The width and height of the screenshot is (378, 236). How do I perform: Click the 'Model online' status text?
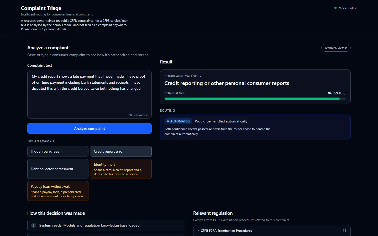[348, 8]
